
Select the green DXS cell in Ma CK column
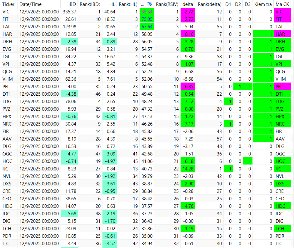[x=282, y=184]
